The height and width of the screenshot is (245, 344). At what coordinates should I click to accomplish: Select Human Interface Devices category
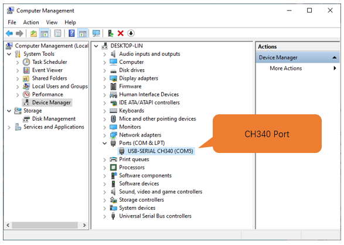[149, 94]
